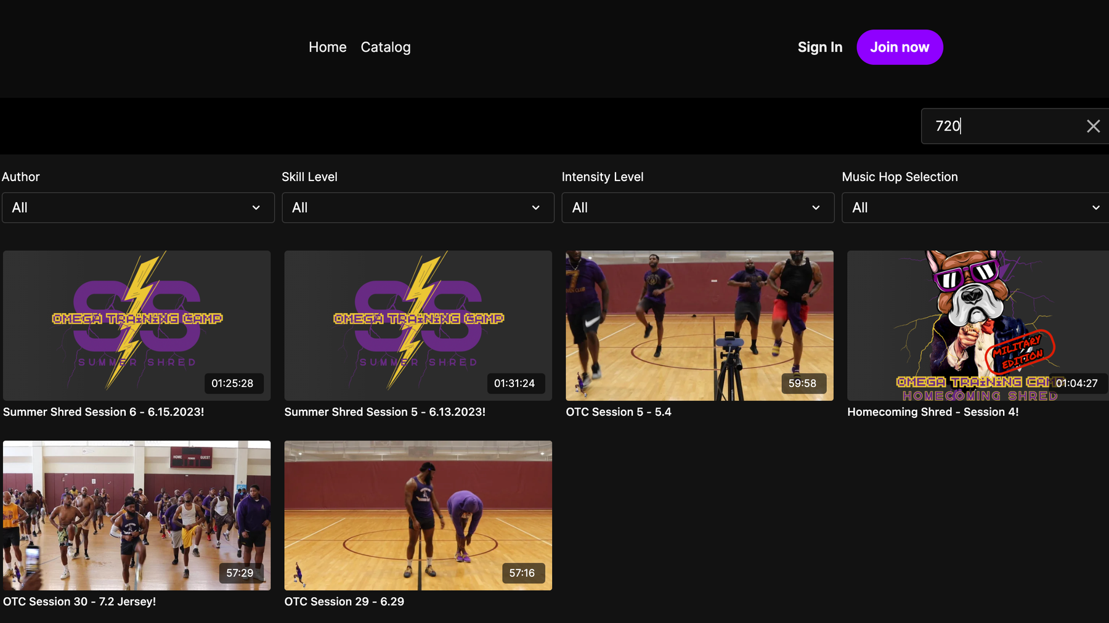1109x623 pixels.
Task: Expand the Skill Level dropdown
Action: [x=418, y=208]
